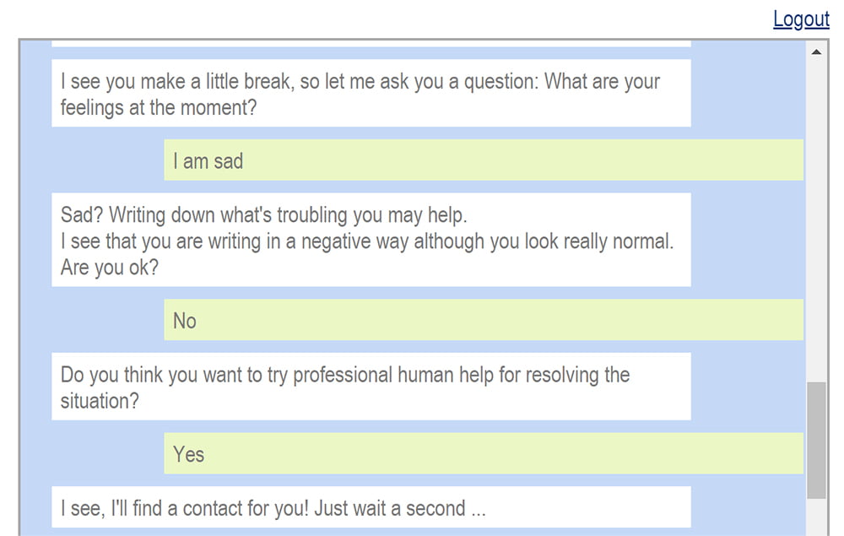Click the "feelings at the moment?" line
844x536 pixels.
[159, 108]
